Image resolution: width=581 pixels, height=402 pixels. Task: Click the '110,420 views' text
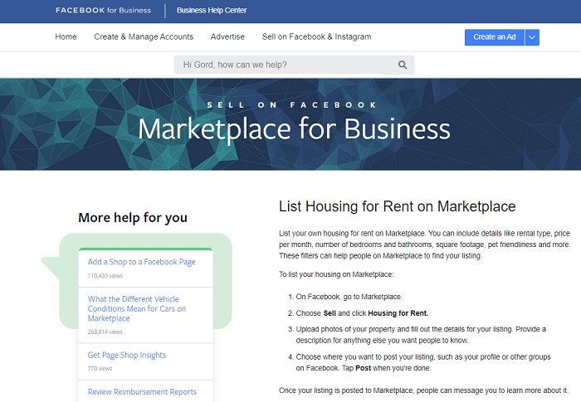(105, 276)
